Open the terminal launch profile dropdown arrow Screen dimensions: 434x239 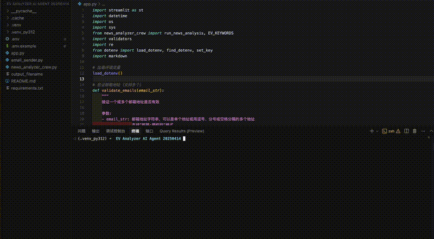[x=377, y=131]
